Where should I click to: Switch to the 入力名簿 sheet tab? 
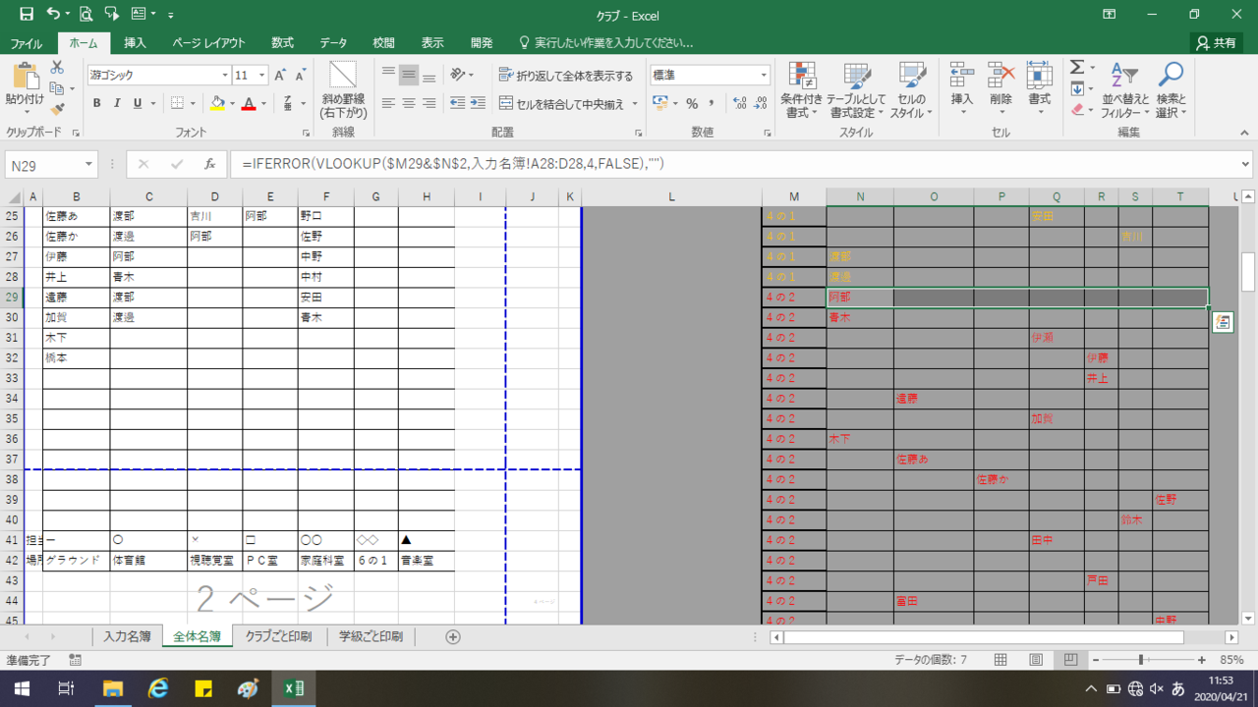pos(127,636)
